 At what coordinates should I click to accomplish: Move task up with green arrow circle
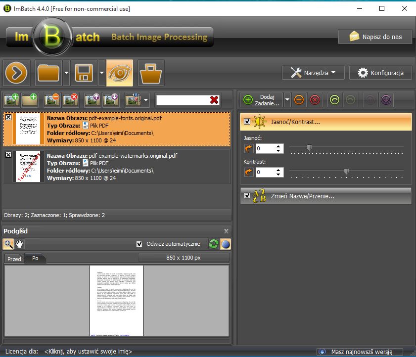click(x=334, y=100)
